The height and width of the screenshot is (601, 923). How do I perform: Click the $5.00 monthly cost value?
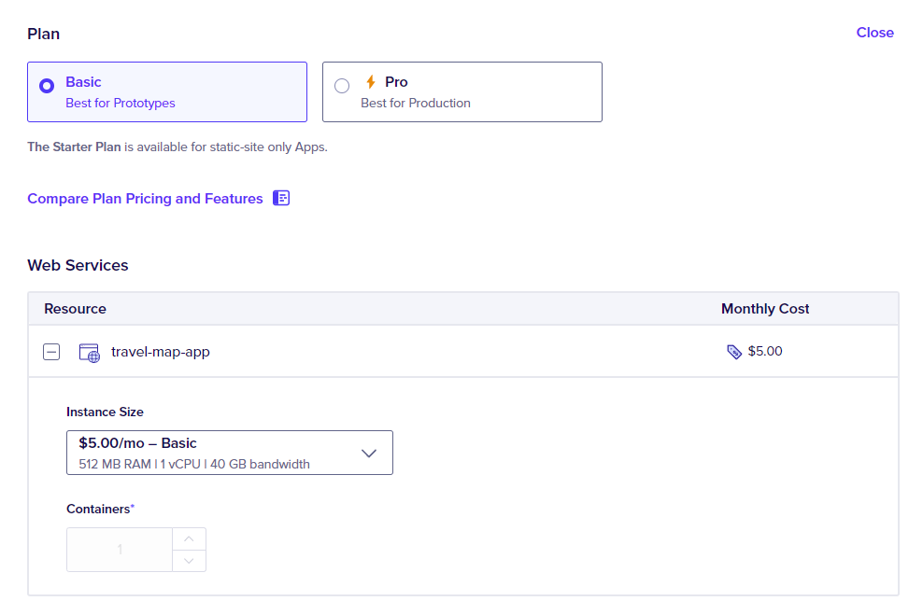pos(765,352)
